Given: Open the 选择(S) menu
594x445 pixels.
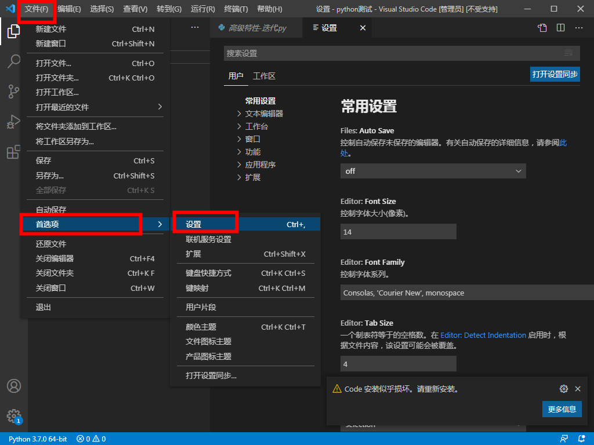Looking at the screenshot, I should pos(102,9).
